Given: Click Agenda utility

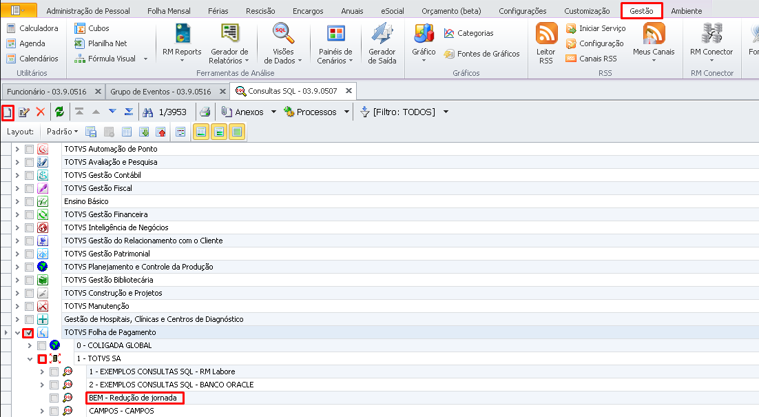Looking at the screenshot, I should click(26, 43).
